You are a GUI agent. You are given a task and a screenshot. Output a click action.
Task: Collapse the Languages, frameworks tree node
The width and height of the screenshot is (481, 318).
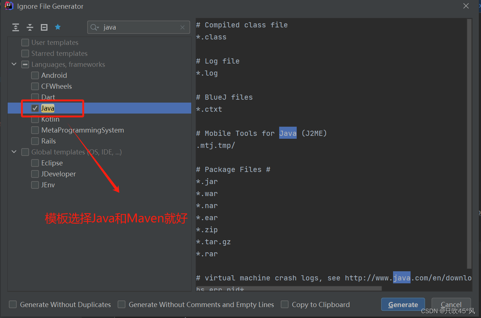click(14, 64)
